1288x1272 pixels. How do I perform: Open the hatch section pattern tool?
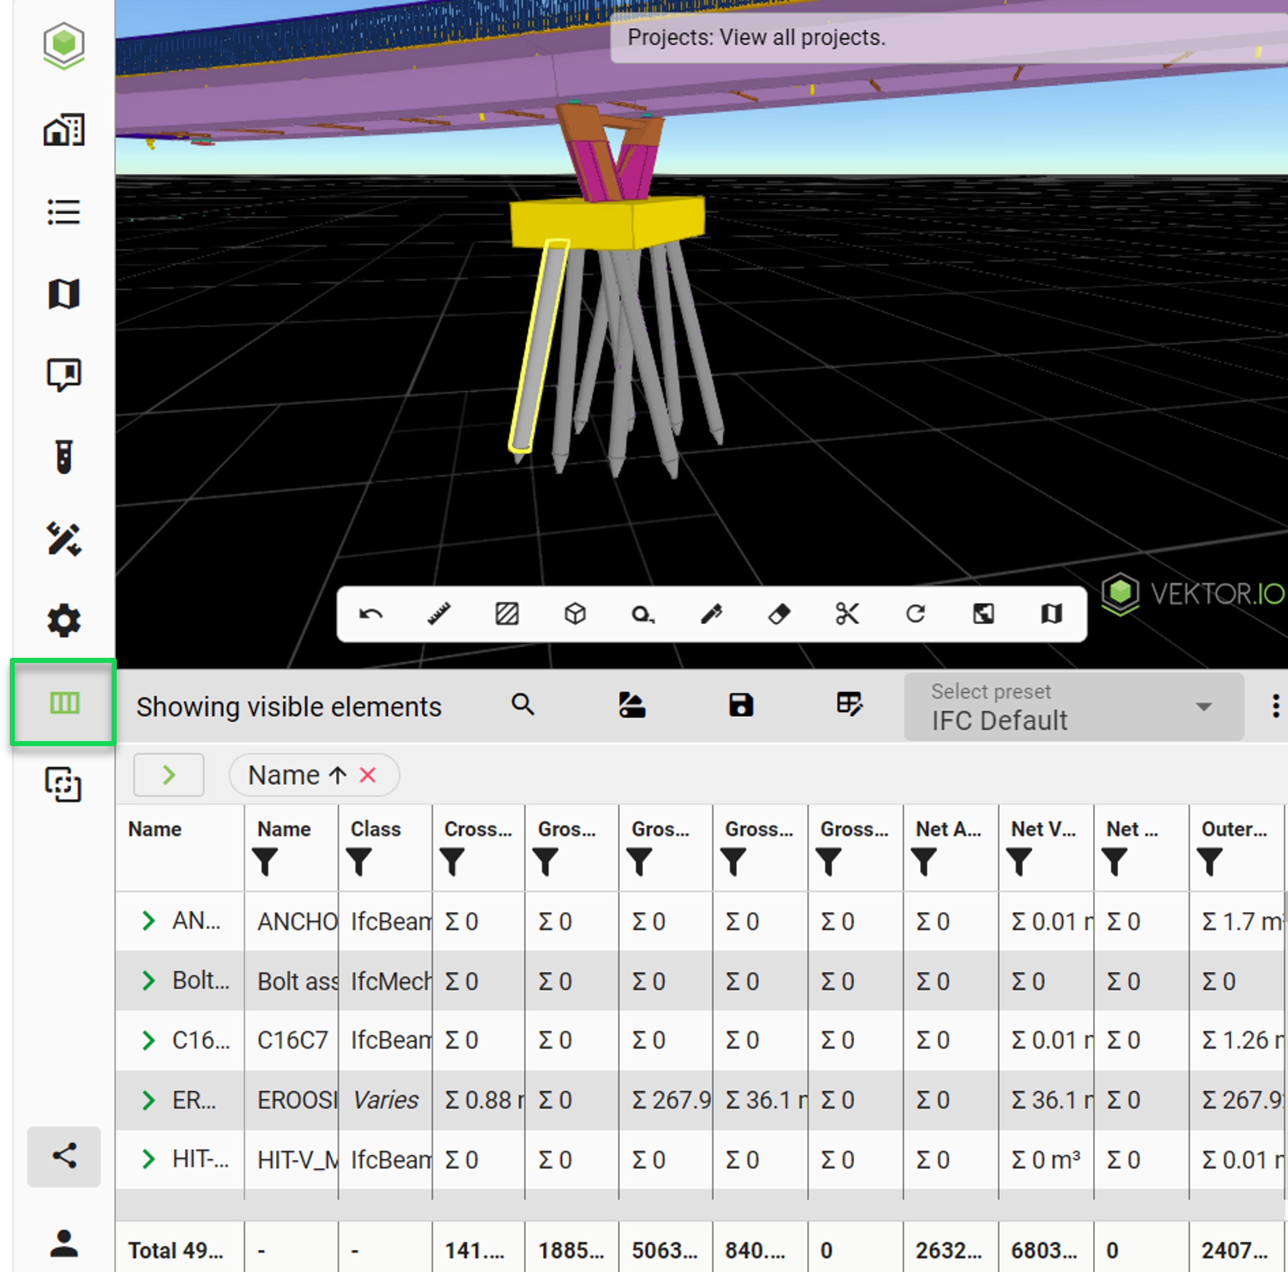click(507, 614)
